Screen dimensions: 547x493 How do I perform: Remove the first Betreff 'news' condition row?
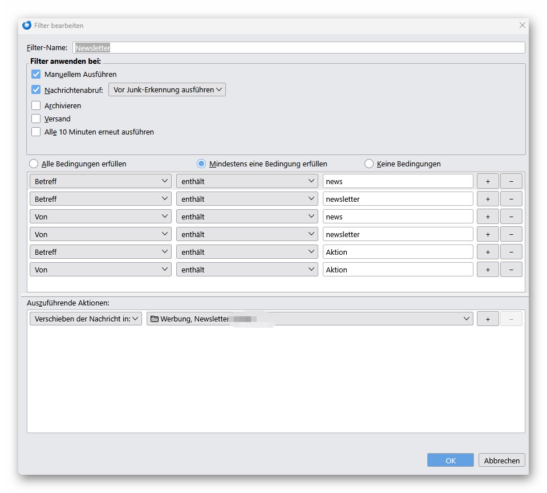tap(511, 181)
